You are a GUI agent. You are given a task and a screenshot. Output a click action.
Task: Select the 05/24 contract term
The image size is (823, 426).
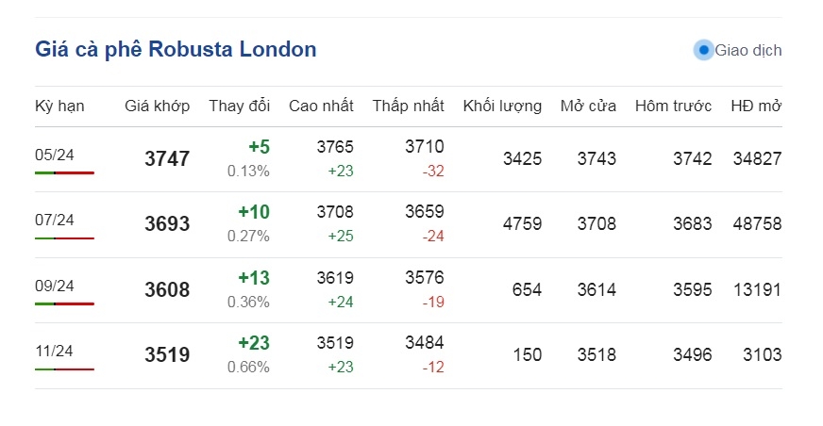pyautogui.click(x=55, y=156)
